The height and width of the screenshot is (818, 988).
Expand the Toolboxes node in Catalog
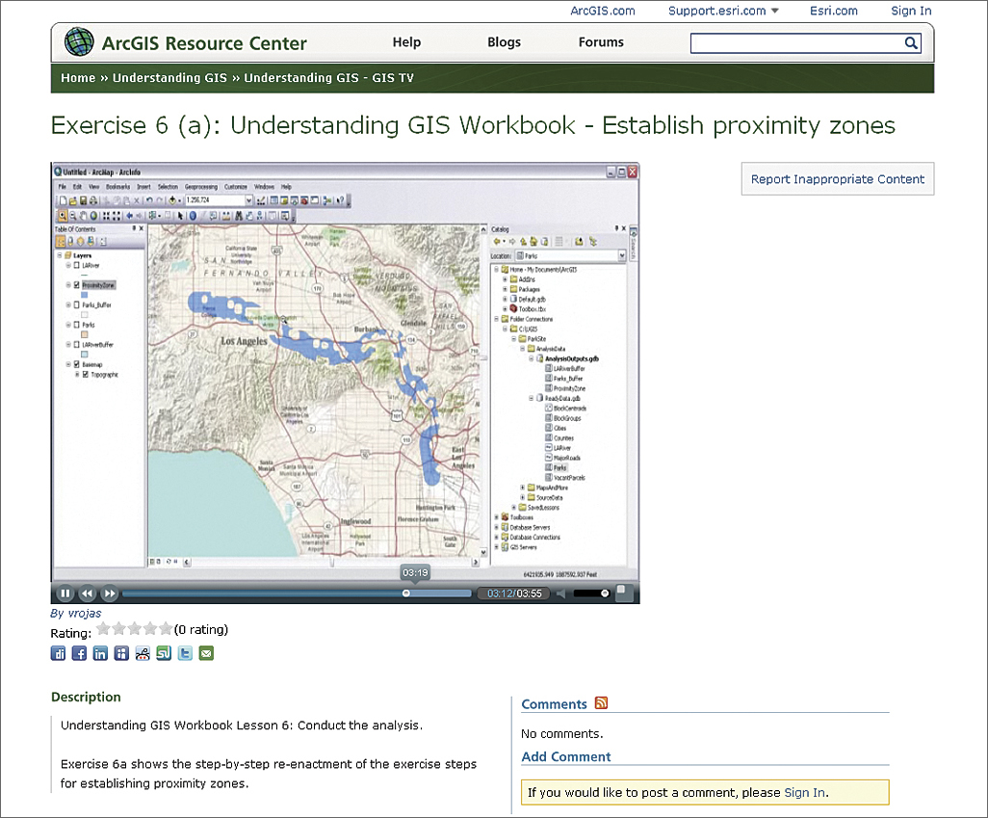[497, 517]
